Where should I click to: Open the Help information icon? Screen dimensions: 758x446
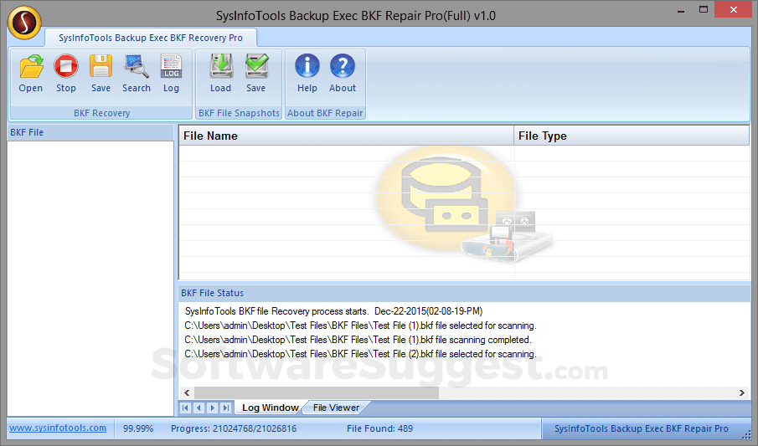click(307, 74)
